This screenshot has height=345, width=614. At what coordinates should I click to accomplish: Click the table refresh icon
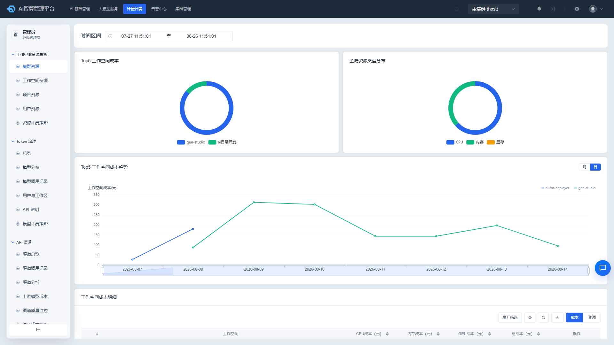coord(543,318)
